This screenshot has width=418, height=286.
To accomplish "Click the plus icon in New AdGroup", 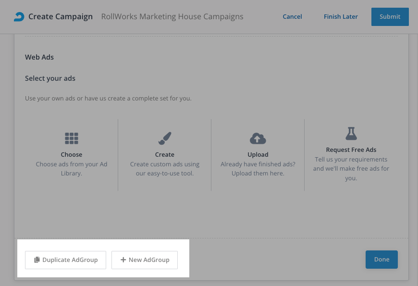I will (x=123, y=260).
